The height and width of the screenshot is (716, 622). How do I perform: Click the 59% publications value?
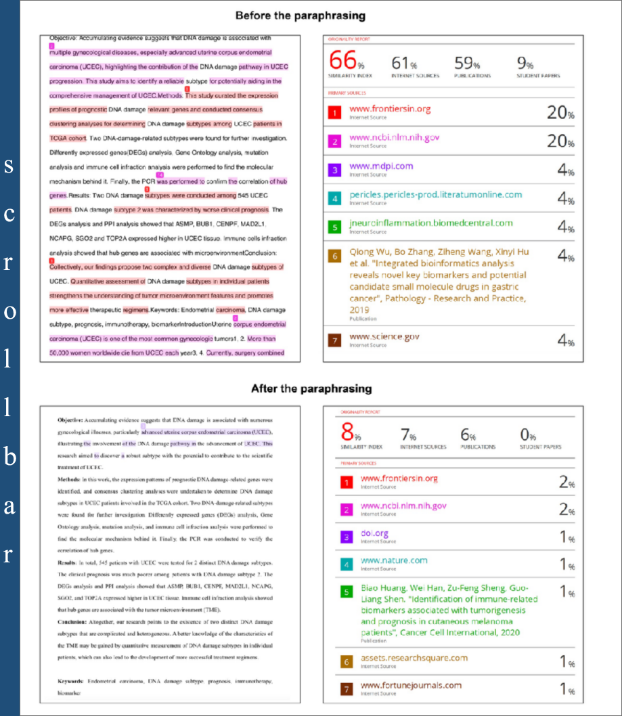pyautogui.click(x=467, y=63)
